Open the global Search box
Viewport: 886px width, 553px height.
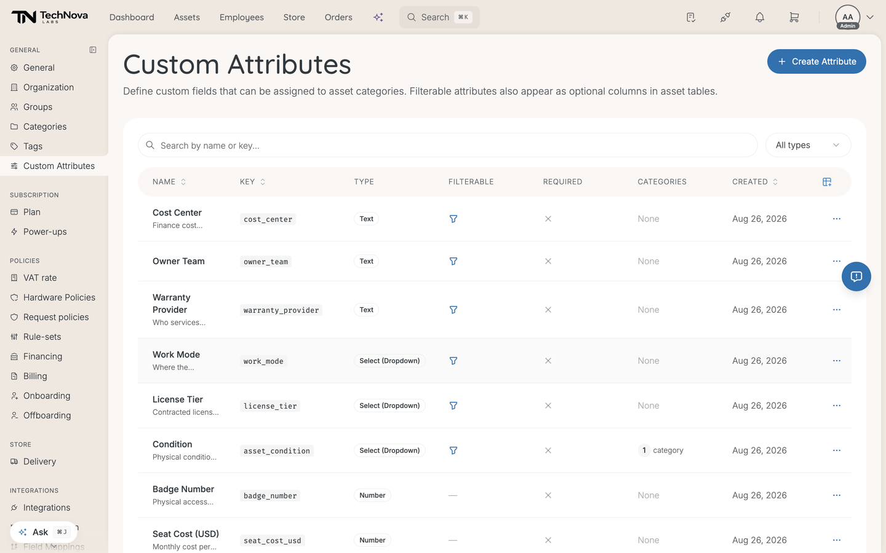439,17
